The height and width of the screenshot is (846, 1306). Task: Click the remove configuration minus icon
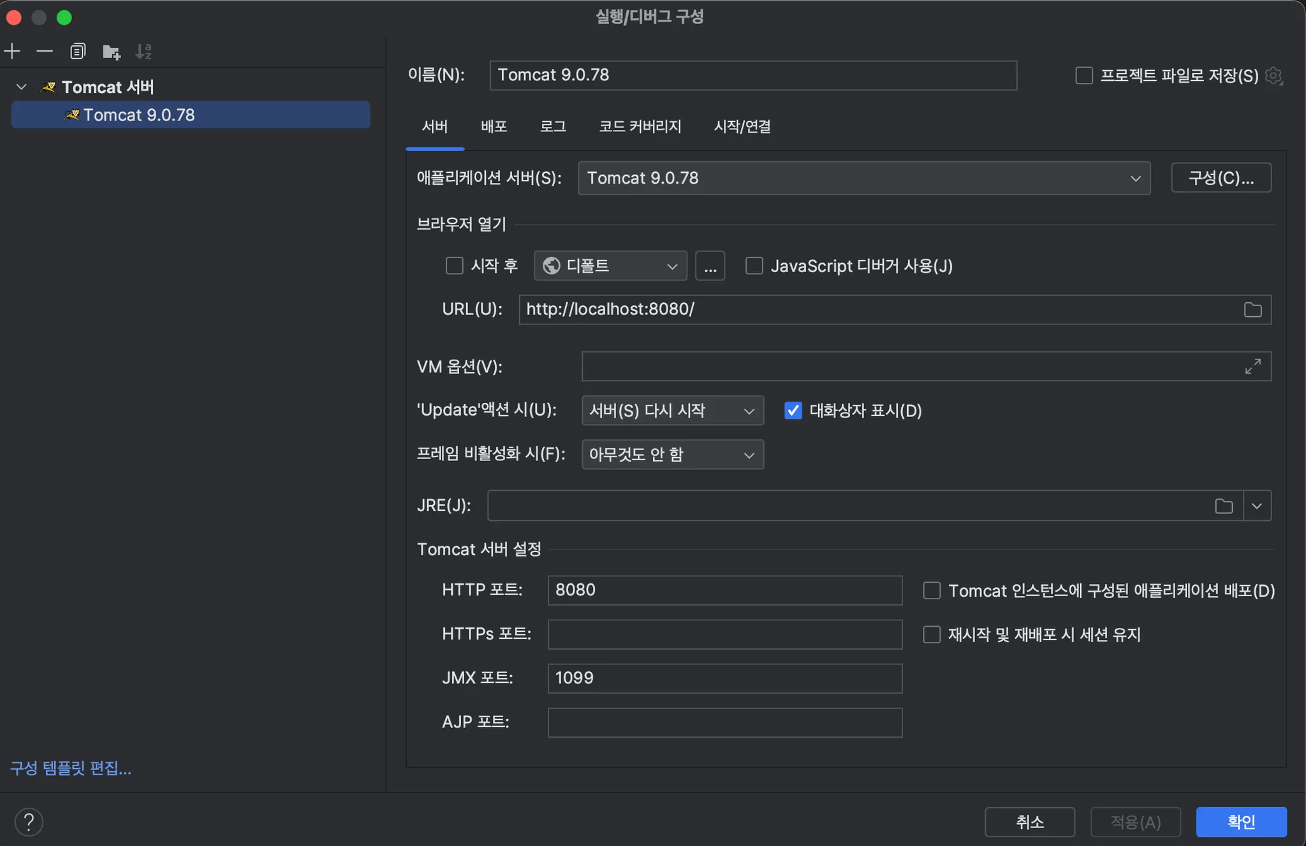point(45,51)
